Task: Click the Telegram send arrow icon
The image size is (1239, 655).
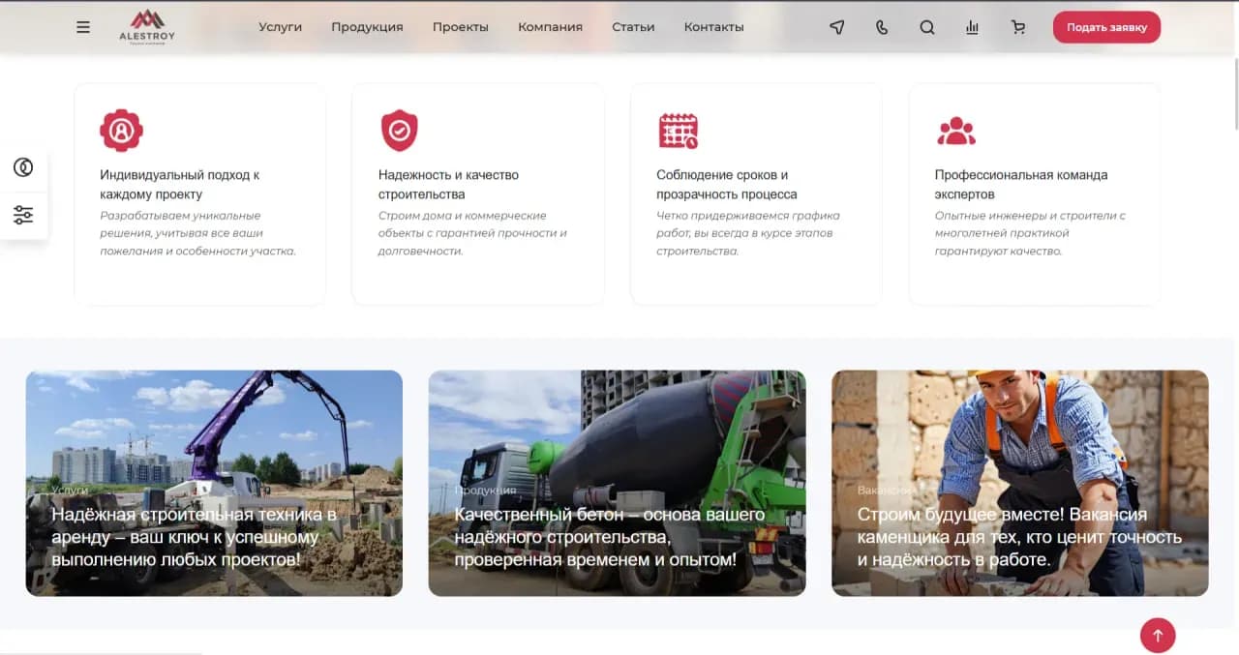Action: pyautogui.click(x=836, y=27)
